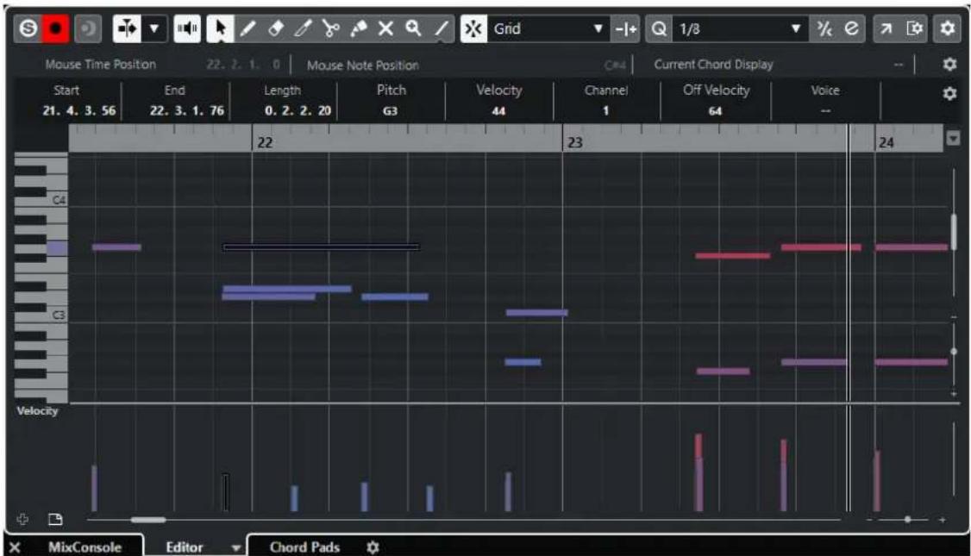Click bar 23 on the ruler
This screenshot has height=556, width=971.
[574, 142]
